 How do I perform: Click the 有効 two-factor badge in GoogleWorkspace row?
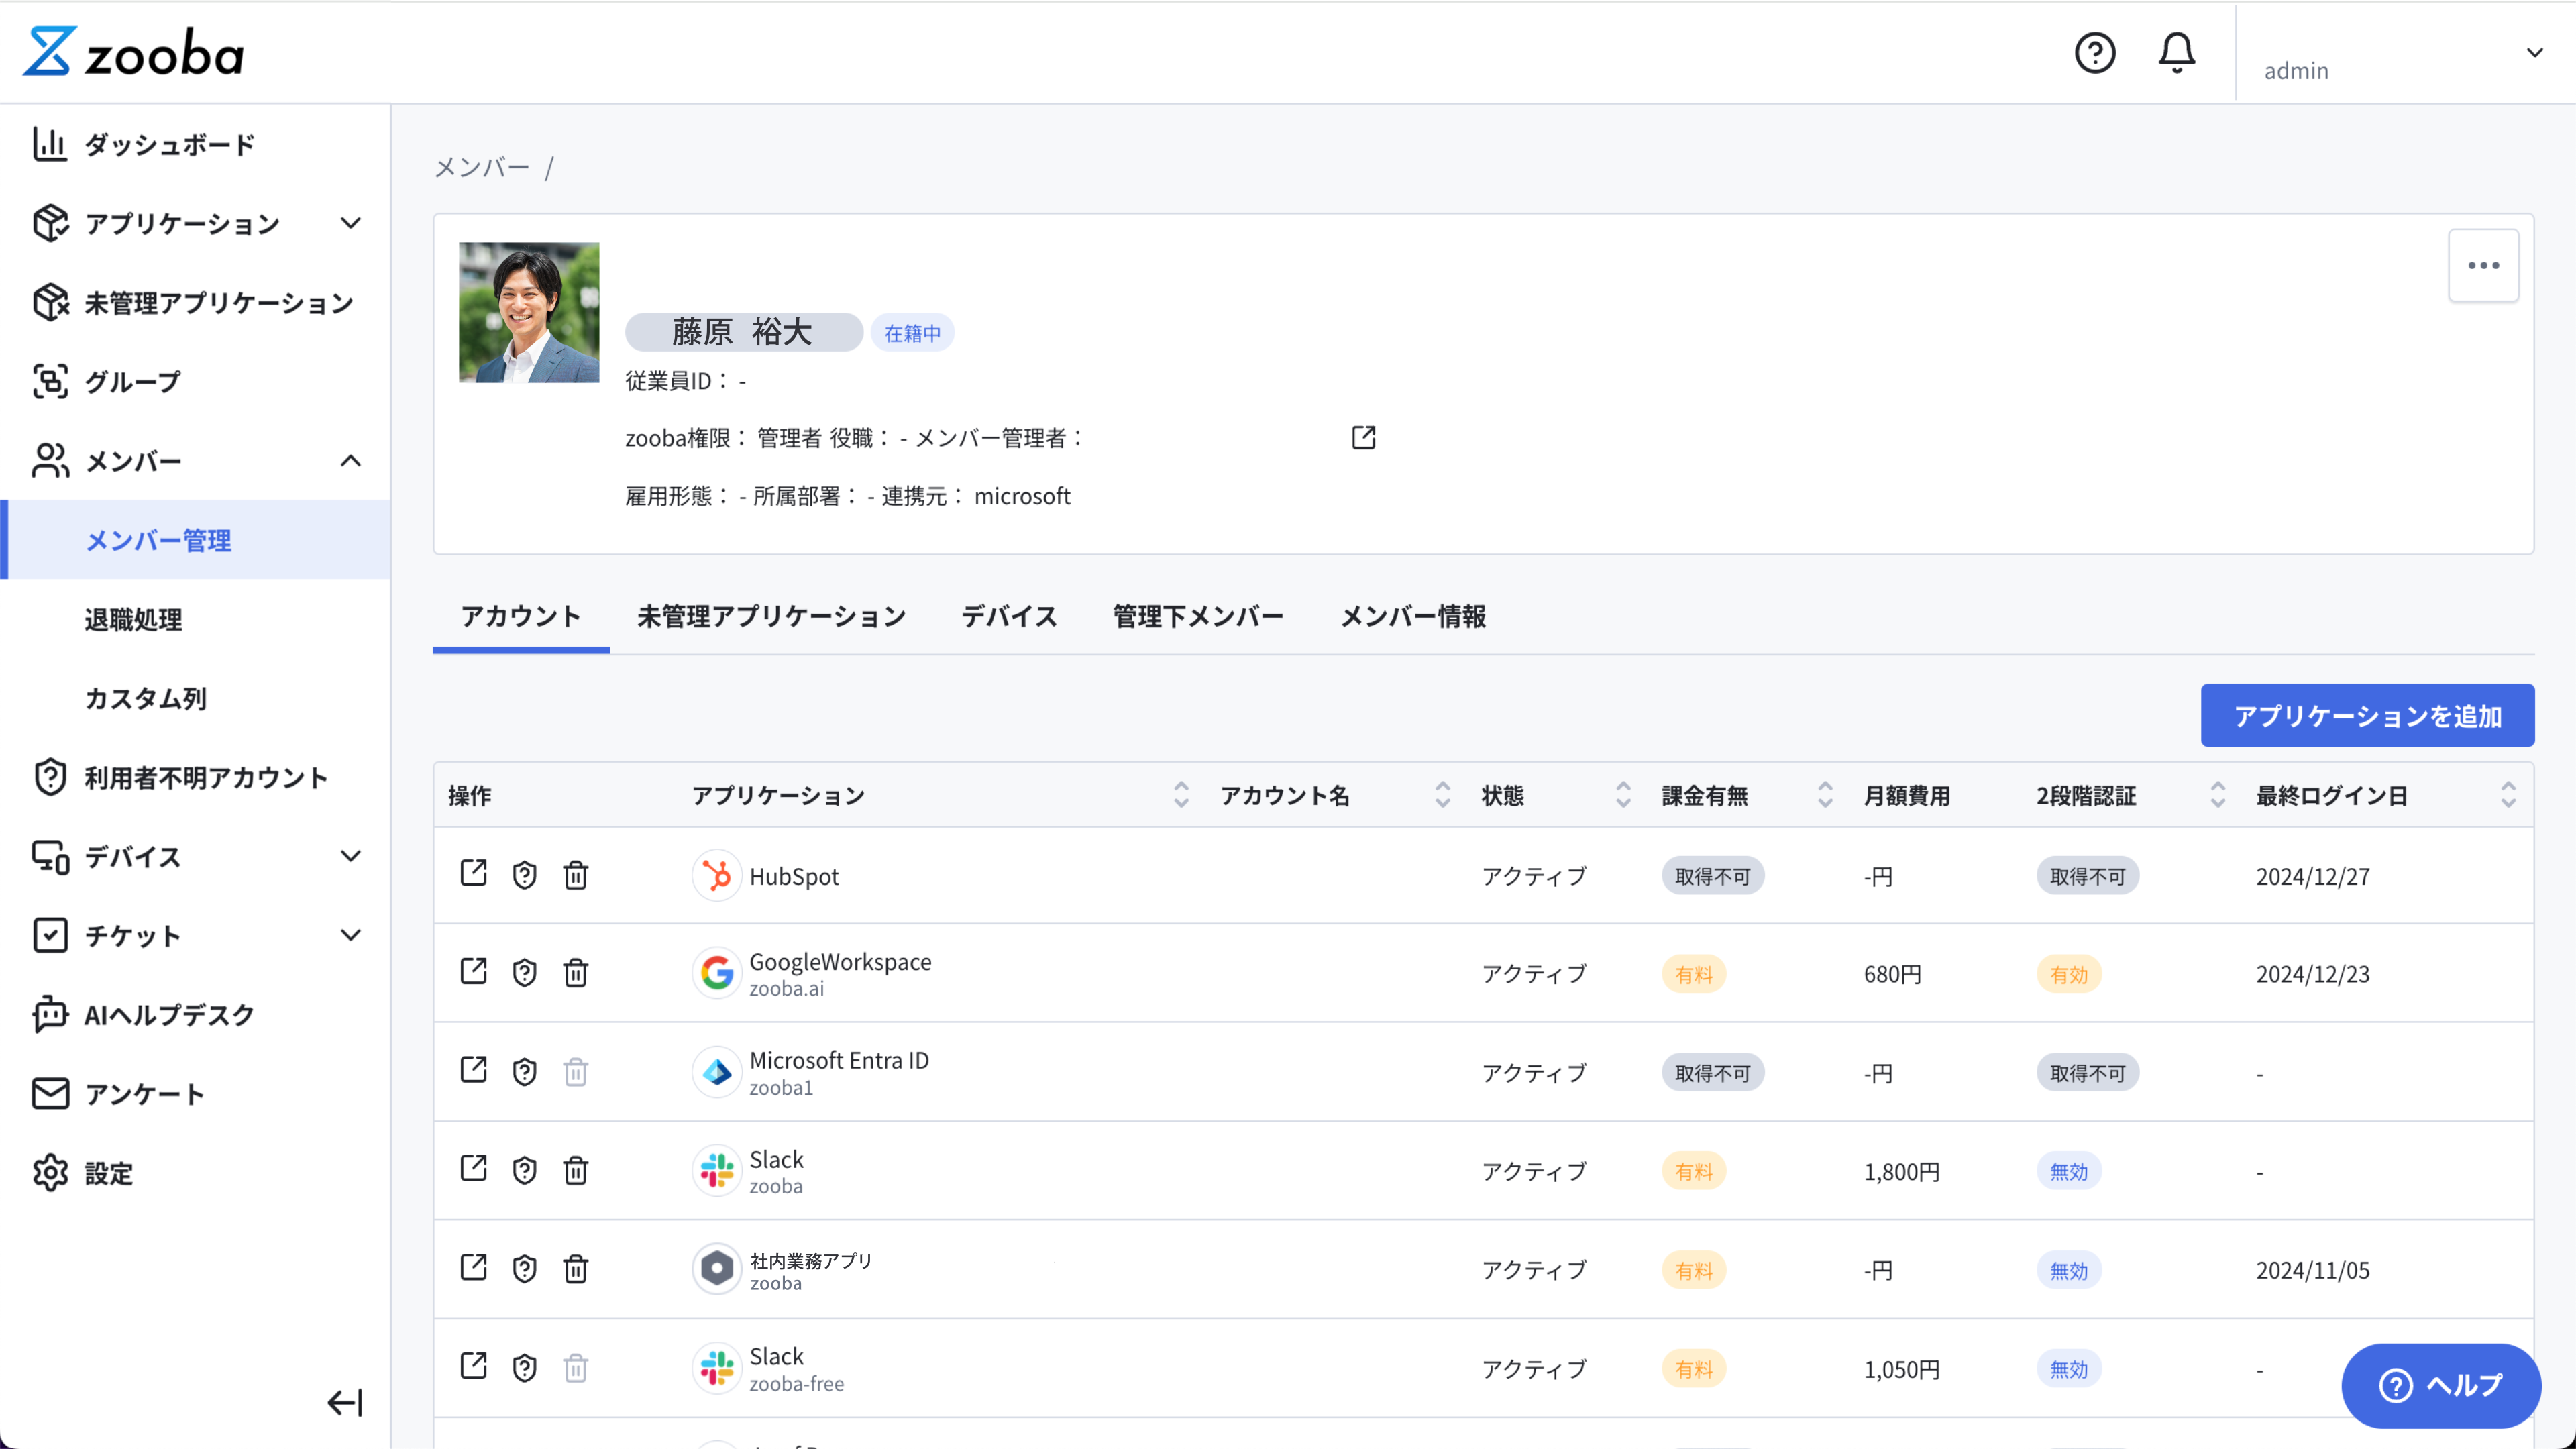pyautogui.click(x=2069, y=973)
